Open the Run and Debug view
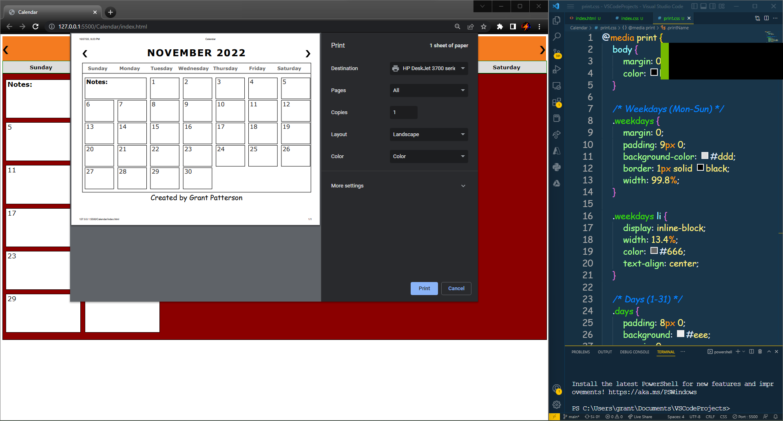The height and width of the screenshot is (421, 783). (x=557, y=69)
